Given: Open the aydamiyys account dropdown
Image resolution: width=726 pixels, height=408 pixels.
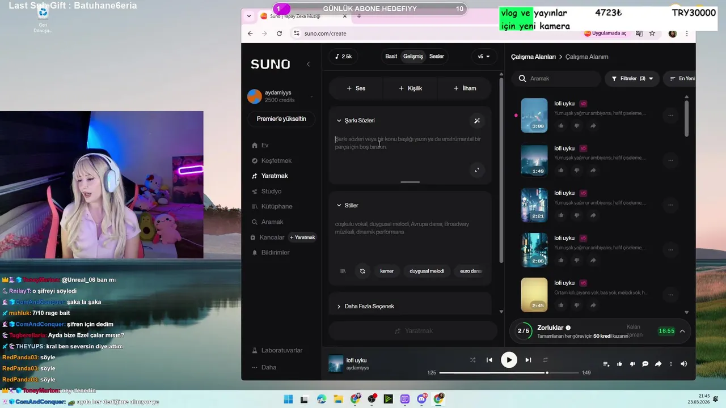Looking at the screenshot, I should tap(281, 96).
